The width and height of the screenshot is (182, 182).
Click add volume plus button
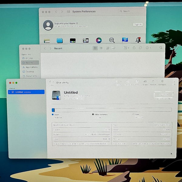click(117, 82)
